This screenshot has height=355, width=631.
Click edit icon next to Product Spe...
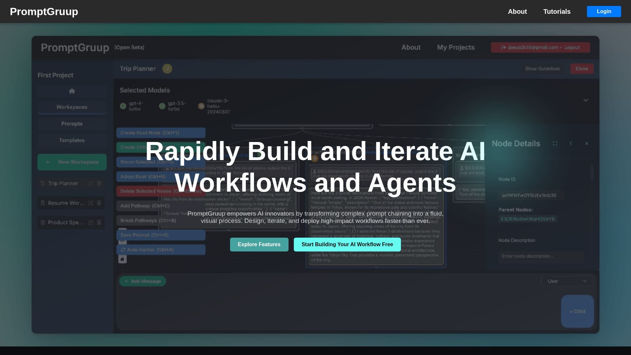(90, 223)
